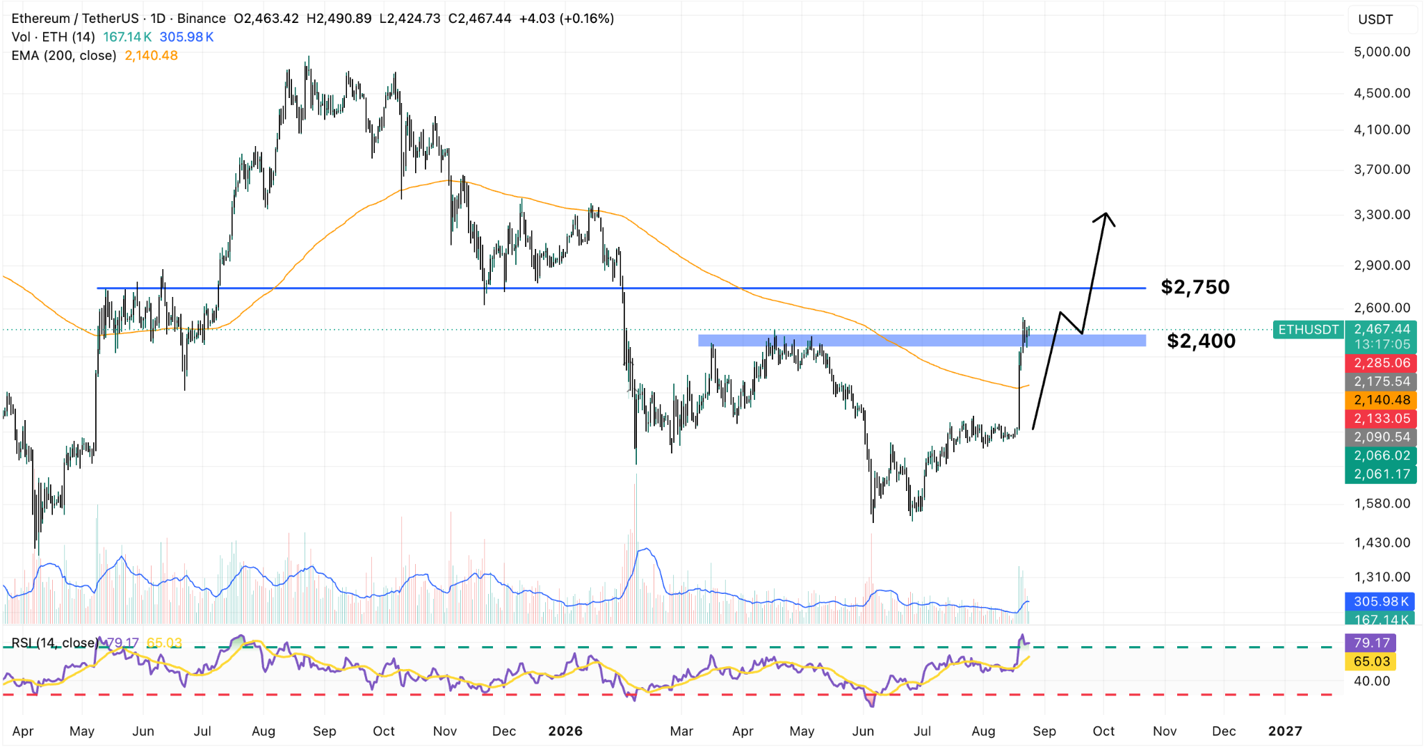This screenshot has width=1424, height=749.
Task: Click the green 2,061.17 price tag
Action: coord(1381,474)
